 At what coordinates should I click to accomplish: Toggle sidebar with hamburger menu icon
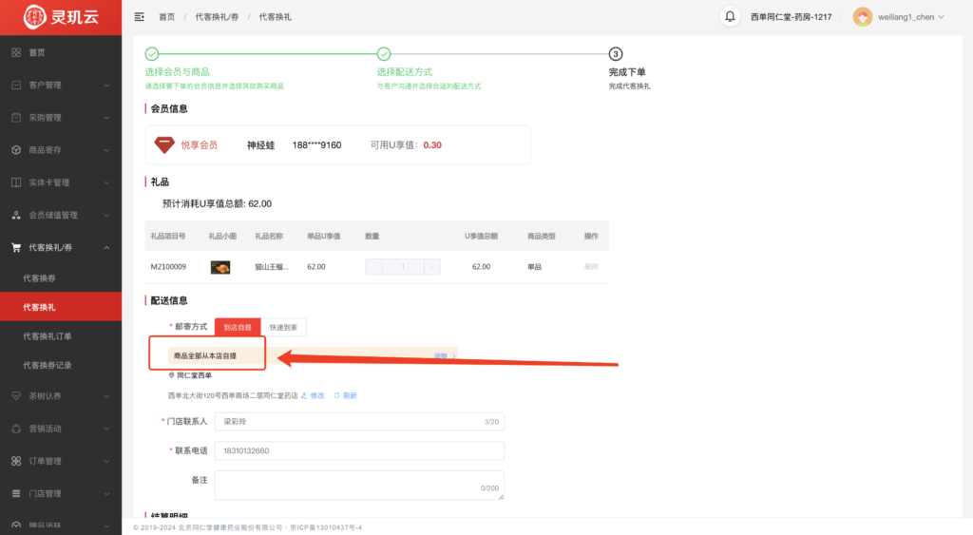point(140,17)
